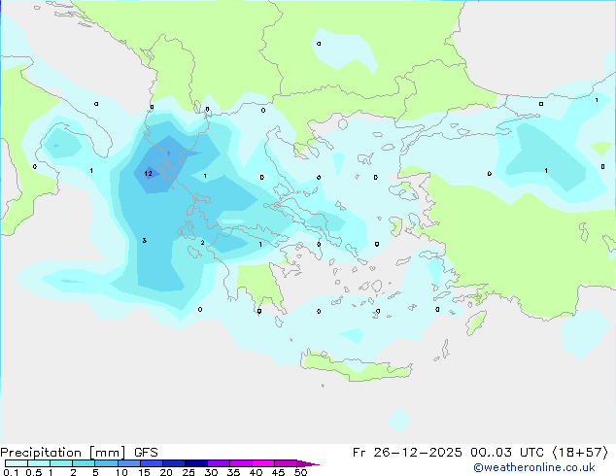The width and height of the screenshot is (616, 476).
Task: Click dark navy swatch between 25 and 30
Action: point(196,463)
